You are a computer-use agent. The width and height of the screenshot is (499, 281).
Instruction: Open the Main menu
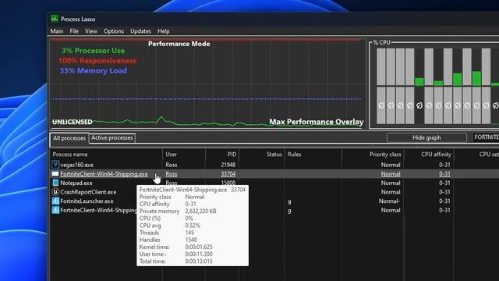point(57,31)
